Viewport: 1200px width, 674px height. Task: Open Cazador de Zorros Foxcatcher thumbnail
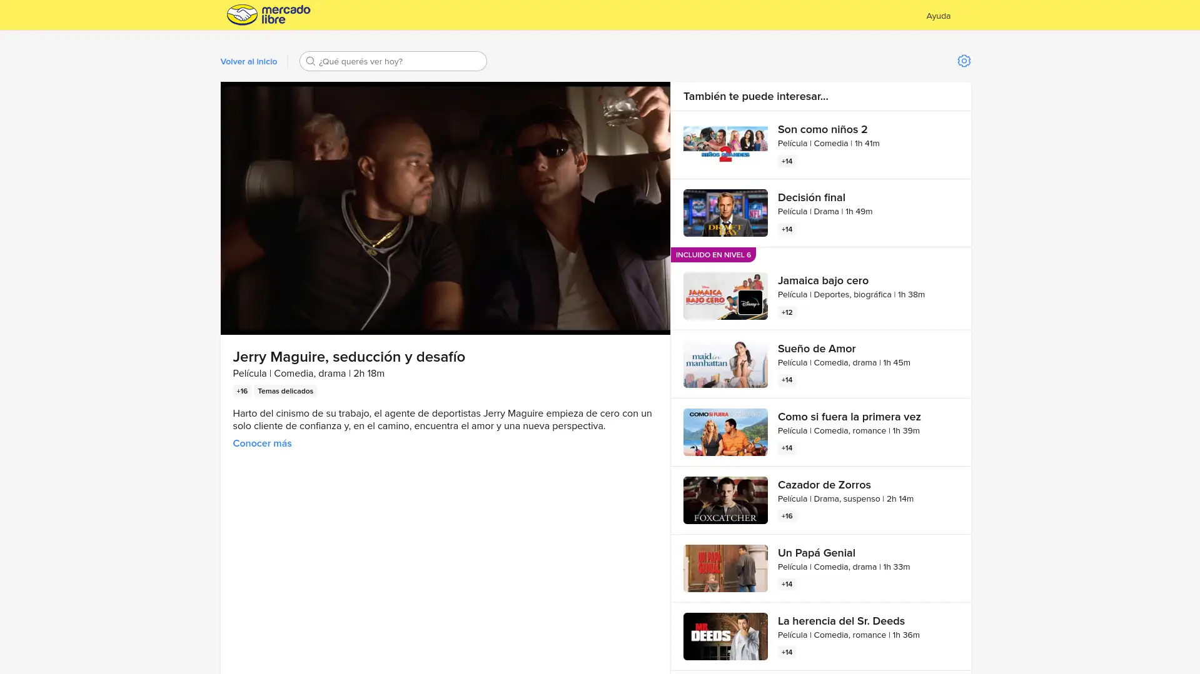[x=725, y=500]
